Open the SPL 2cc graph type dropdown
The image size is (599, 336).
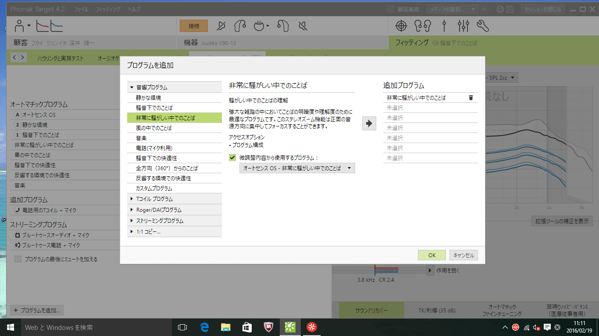(x=501, y=77)
